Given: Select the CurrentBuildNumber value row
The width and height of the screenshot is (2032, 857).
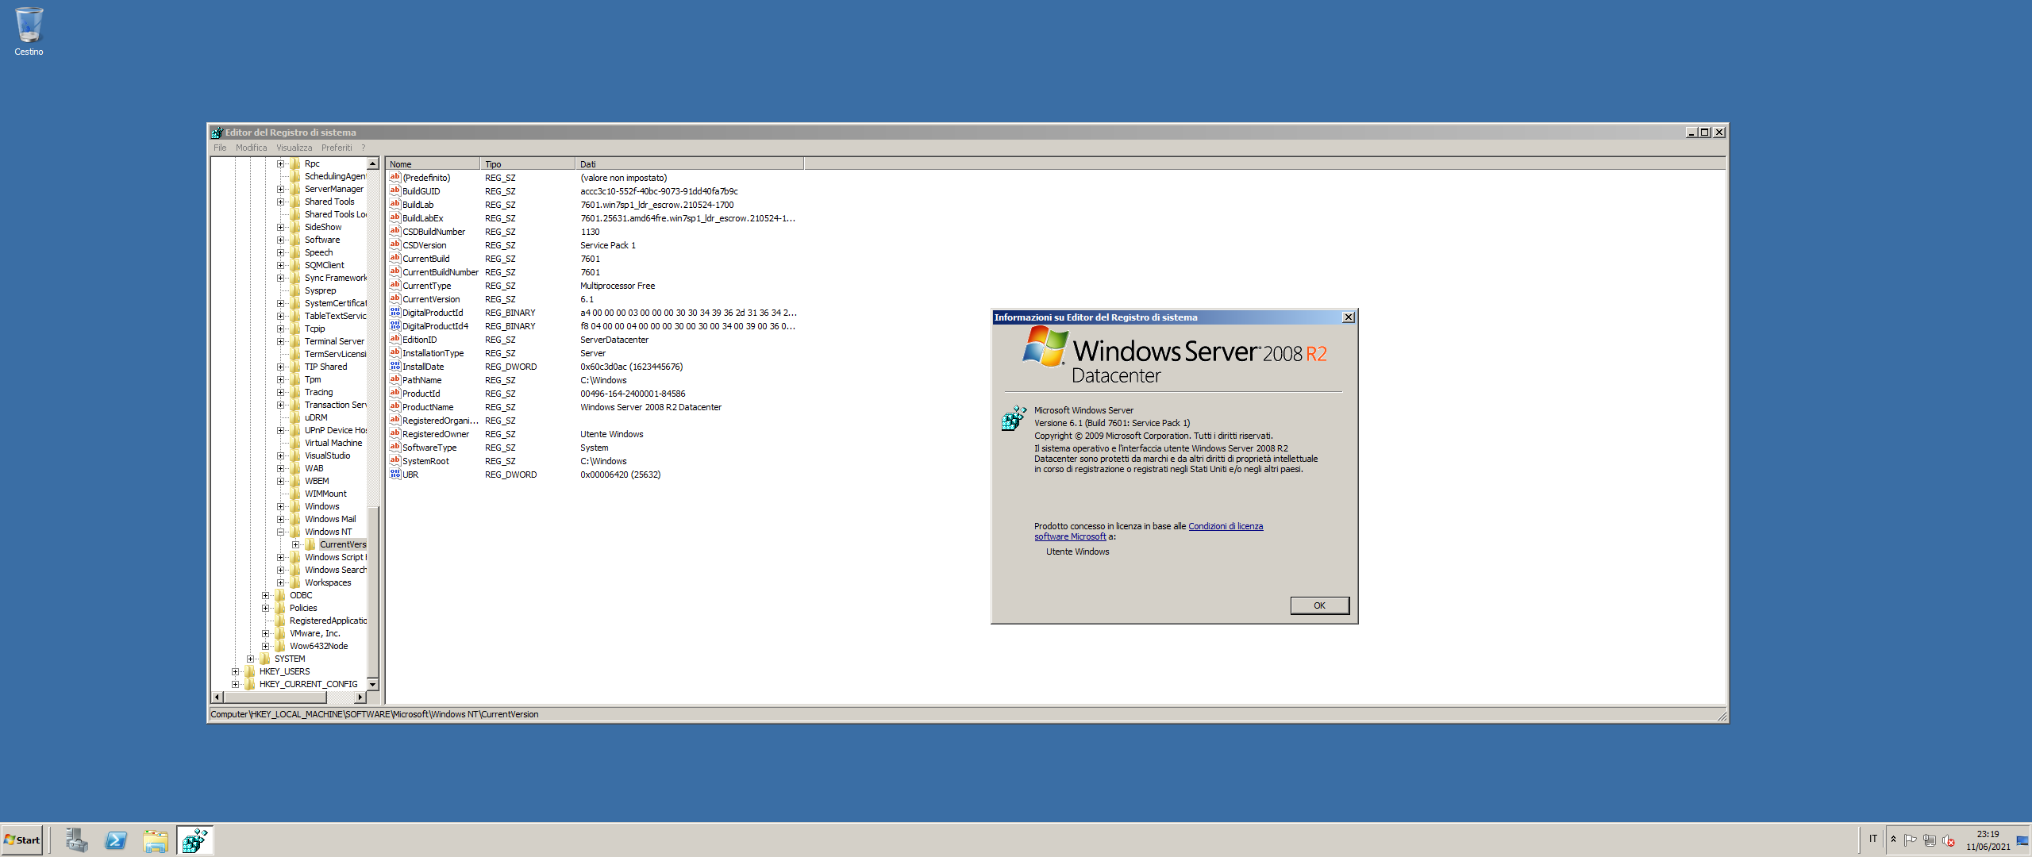Looking at the screenshot, I should [595, 272].
